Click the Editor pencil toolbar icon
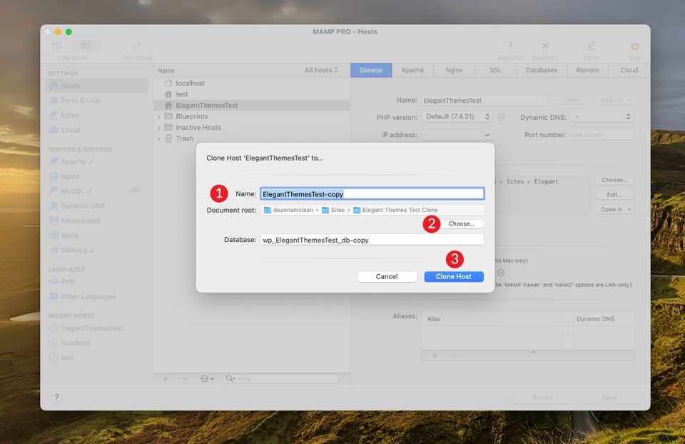 tap(591, 46)
